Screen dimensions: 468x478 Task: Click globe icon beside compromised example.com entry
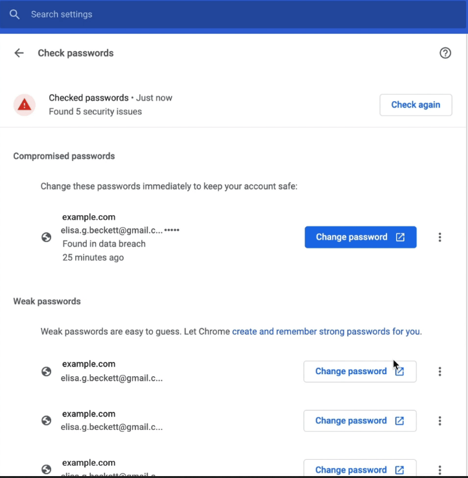[46, 237]
